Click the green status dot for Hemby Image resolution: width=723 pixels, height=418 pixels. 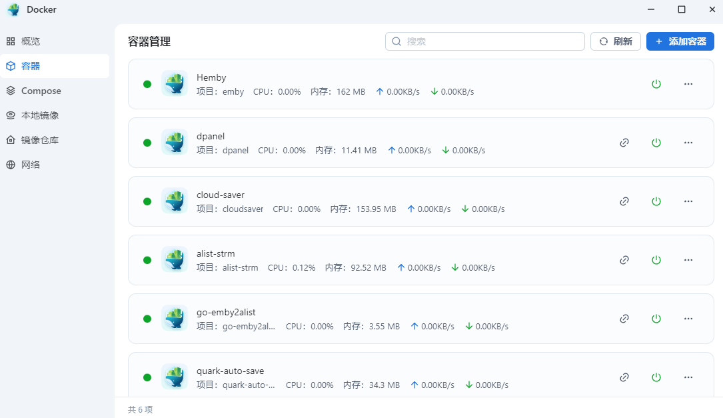coord(147,84)
